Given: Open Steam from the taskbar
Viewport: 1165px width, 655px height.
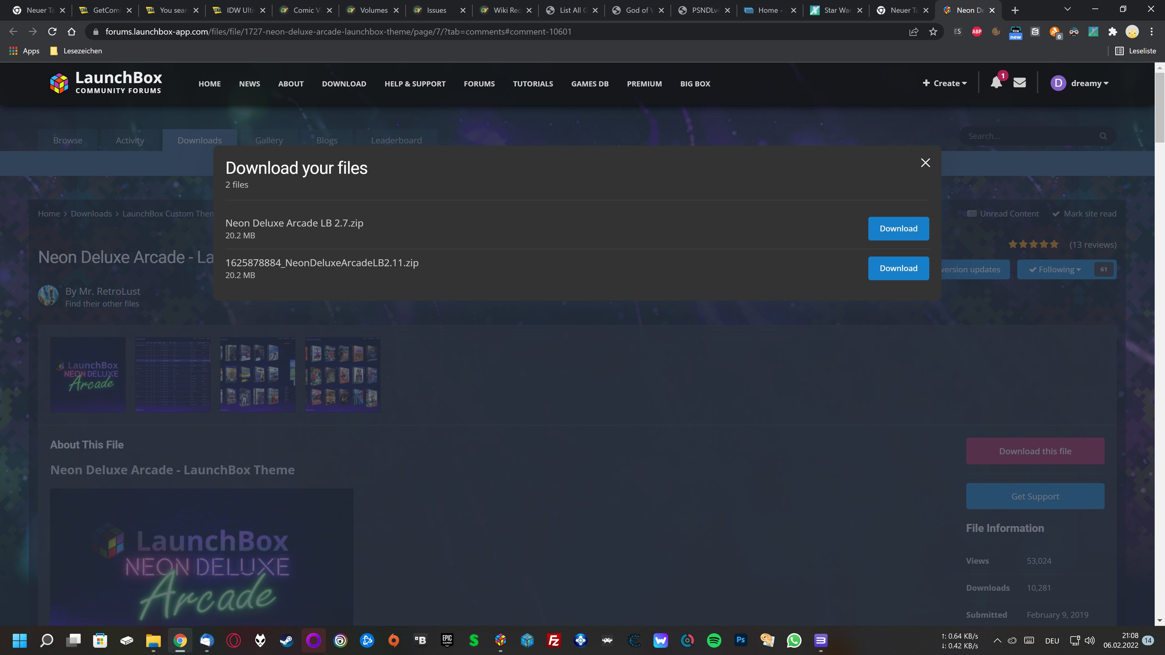Looking at the screenshot, I should tap(286, 640).
